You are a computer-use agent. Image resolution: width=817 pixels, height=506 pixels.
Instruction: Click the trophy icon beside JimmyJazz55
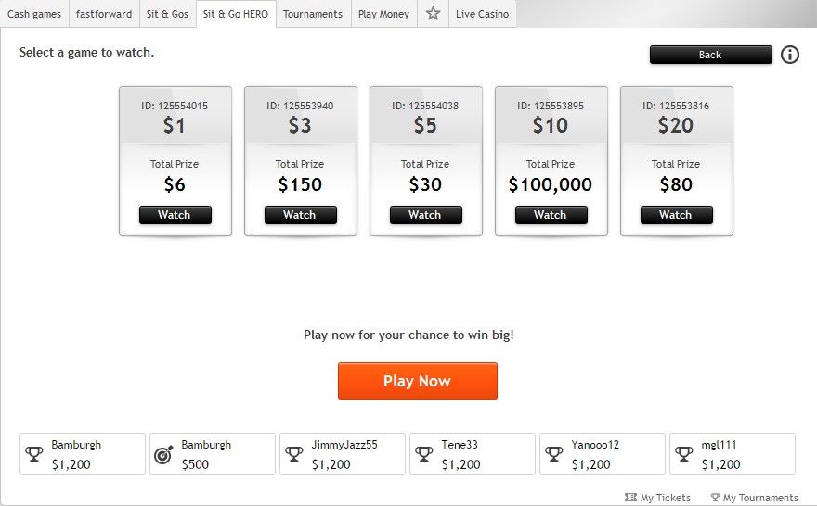[x=294, y=454]
